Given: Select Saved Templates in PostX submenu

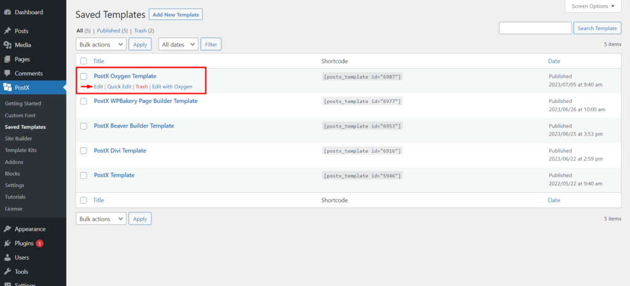Looking at the screenshot, I should 25,127.
